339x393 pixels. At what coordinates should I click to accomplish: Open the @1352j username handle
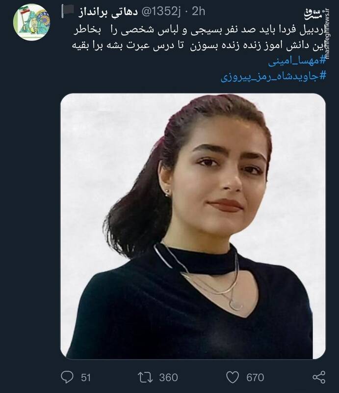click(x=161, y=11)
